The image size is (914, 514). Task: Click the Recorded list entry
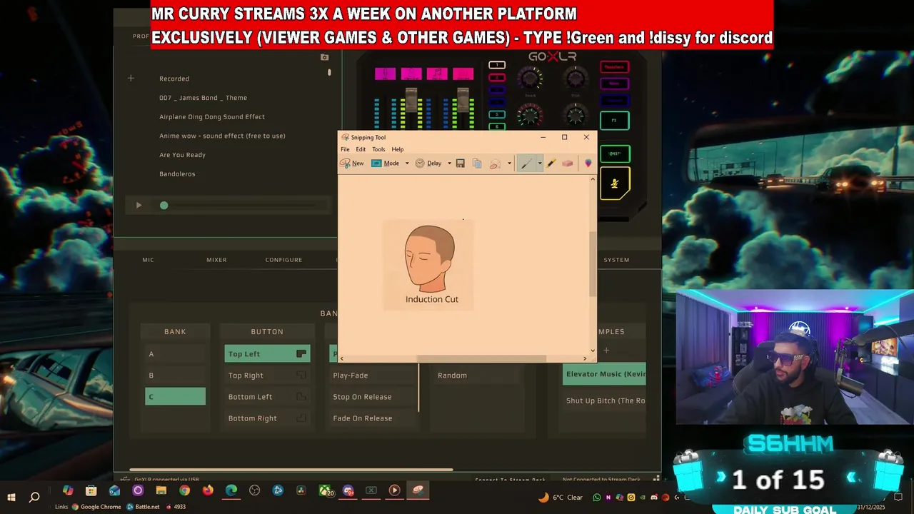(174, 79)
